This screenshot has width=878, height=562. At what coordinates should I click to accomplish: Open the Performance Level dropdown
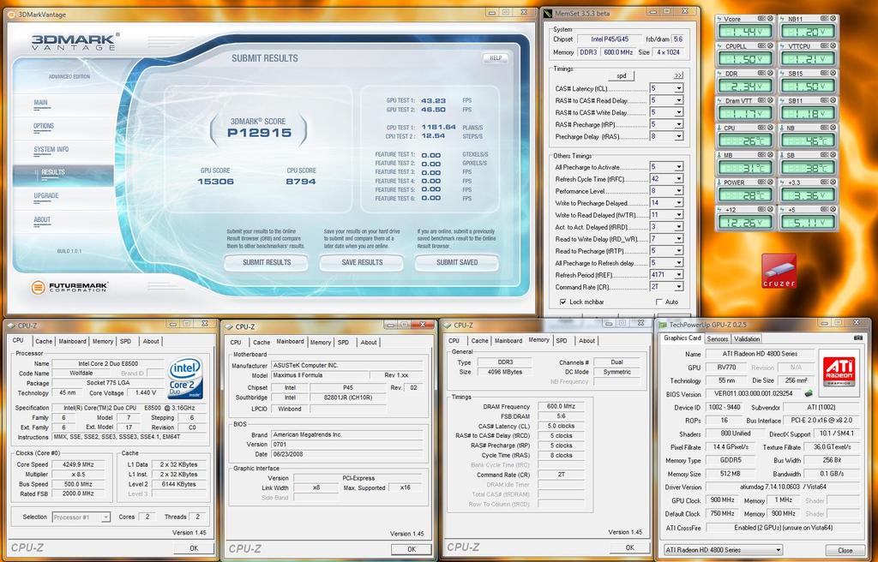[679, 191]
